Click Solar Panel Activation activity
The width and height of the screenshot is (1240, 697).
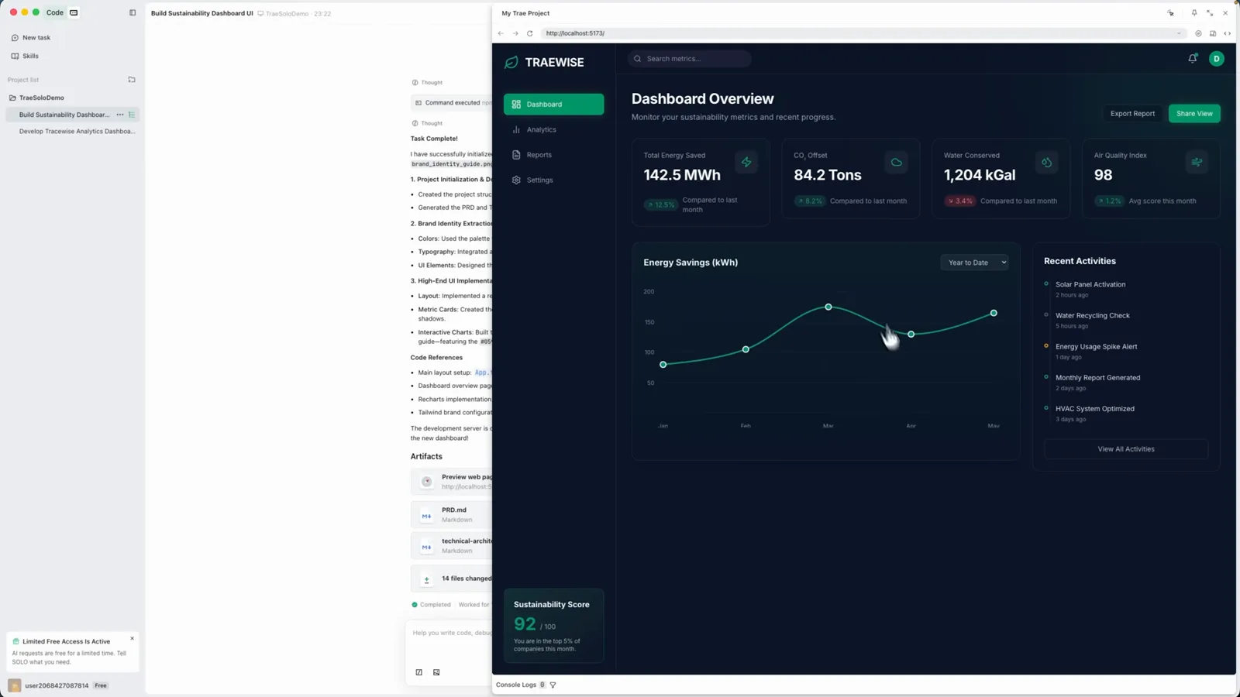[x=1090, y=284]
